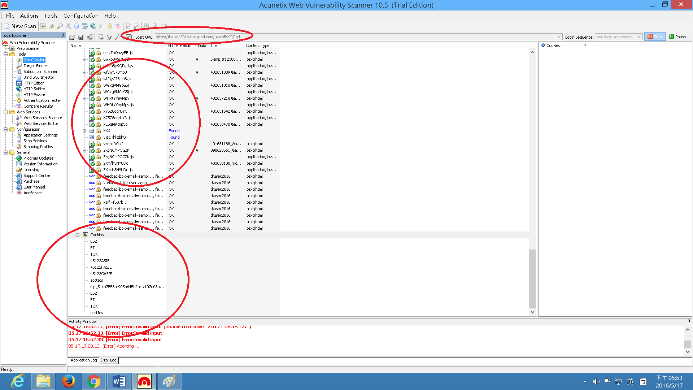Click the magnifier search icon beside Start URL

(x=118, y=37)
